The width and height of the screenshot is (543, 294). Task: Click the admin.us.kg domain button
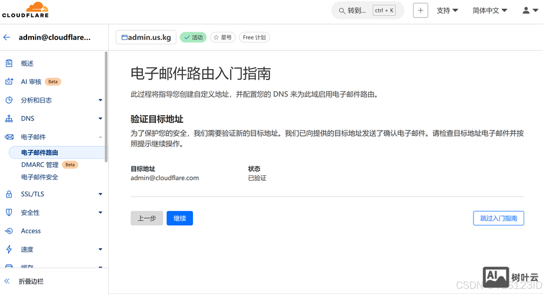click(146, 38)
